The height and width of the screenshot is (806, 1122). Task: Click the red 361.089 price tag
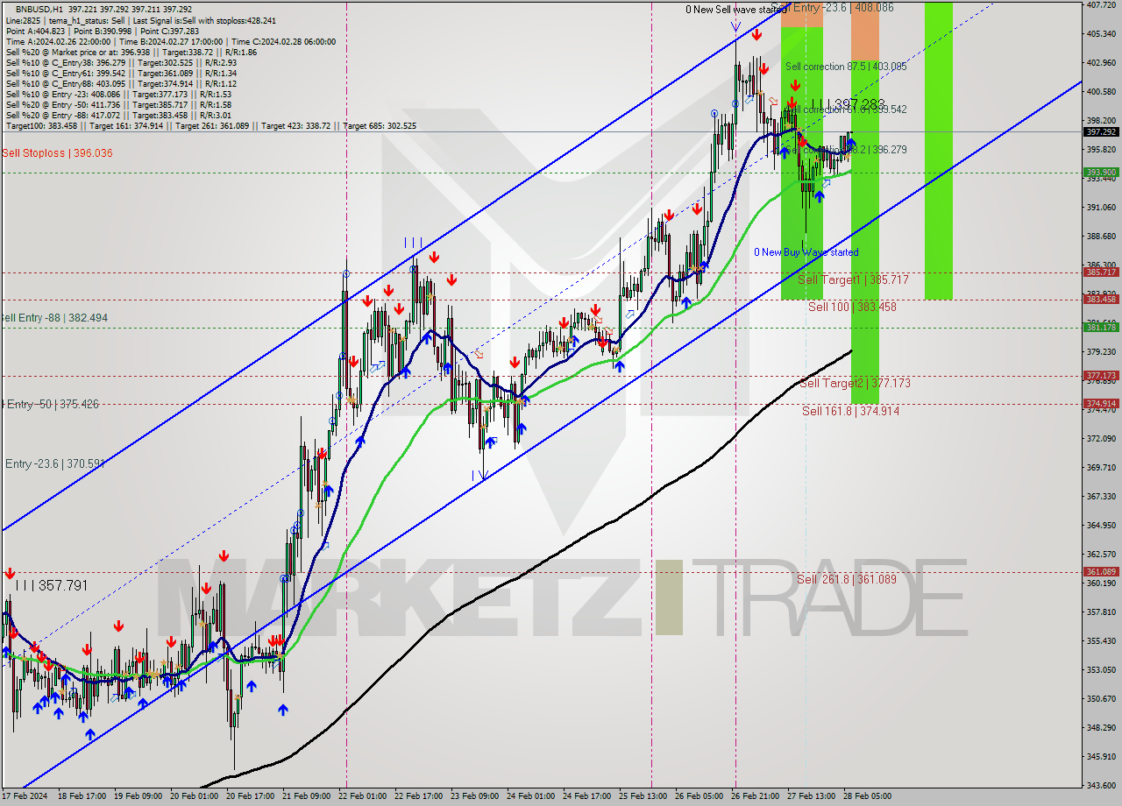coord(1101,572)
